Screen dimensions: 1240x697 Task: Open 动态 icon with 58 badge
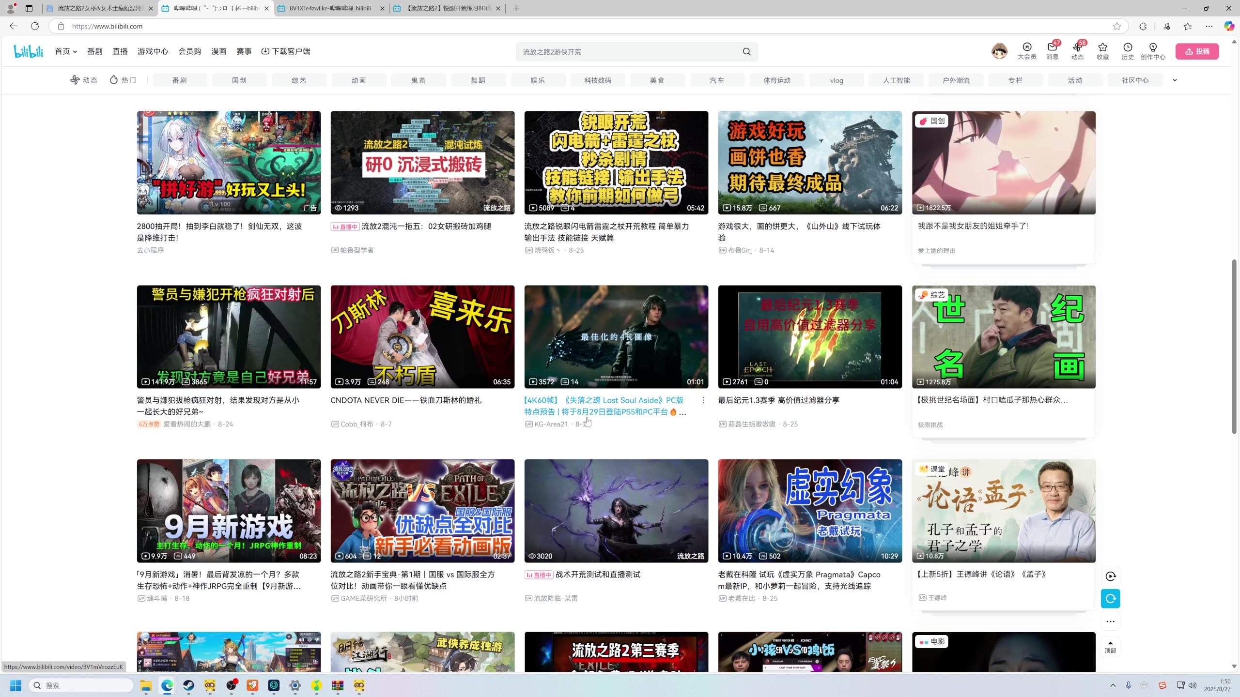(1077, 51)
